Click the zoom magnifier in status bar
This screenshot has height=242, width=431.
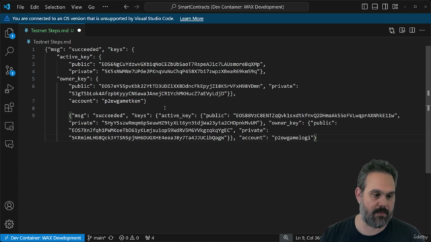[x=286, y=237]
